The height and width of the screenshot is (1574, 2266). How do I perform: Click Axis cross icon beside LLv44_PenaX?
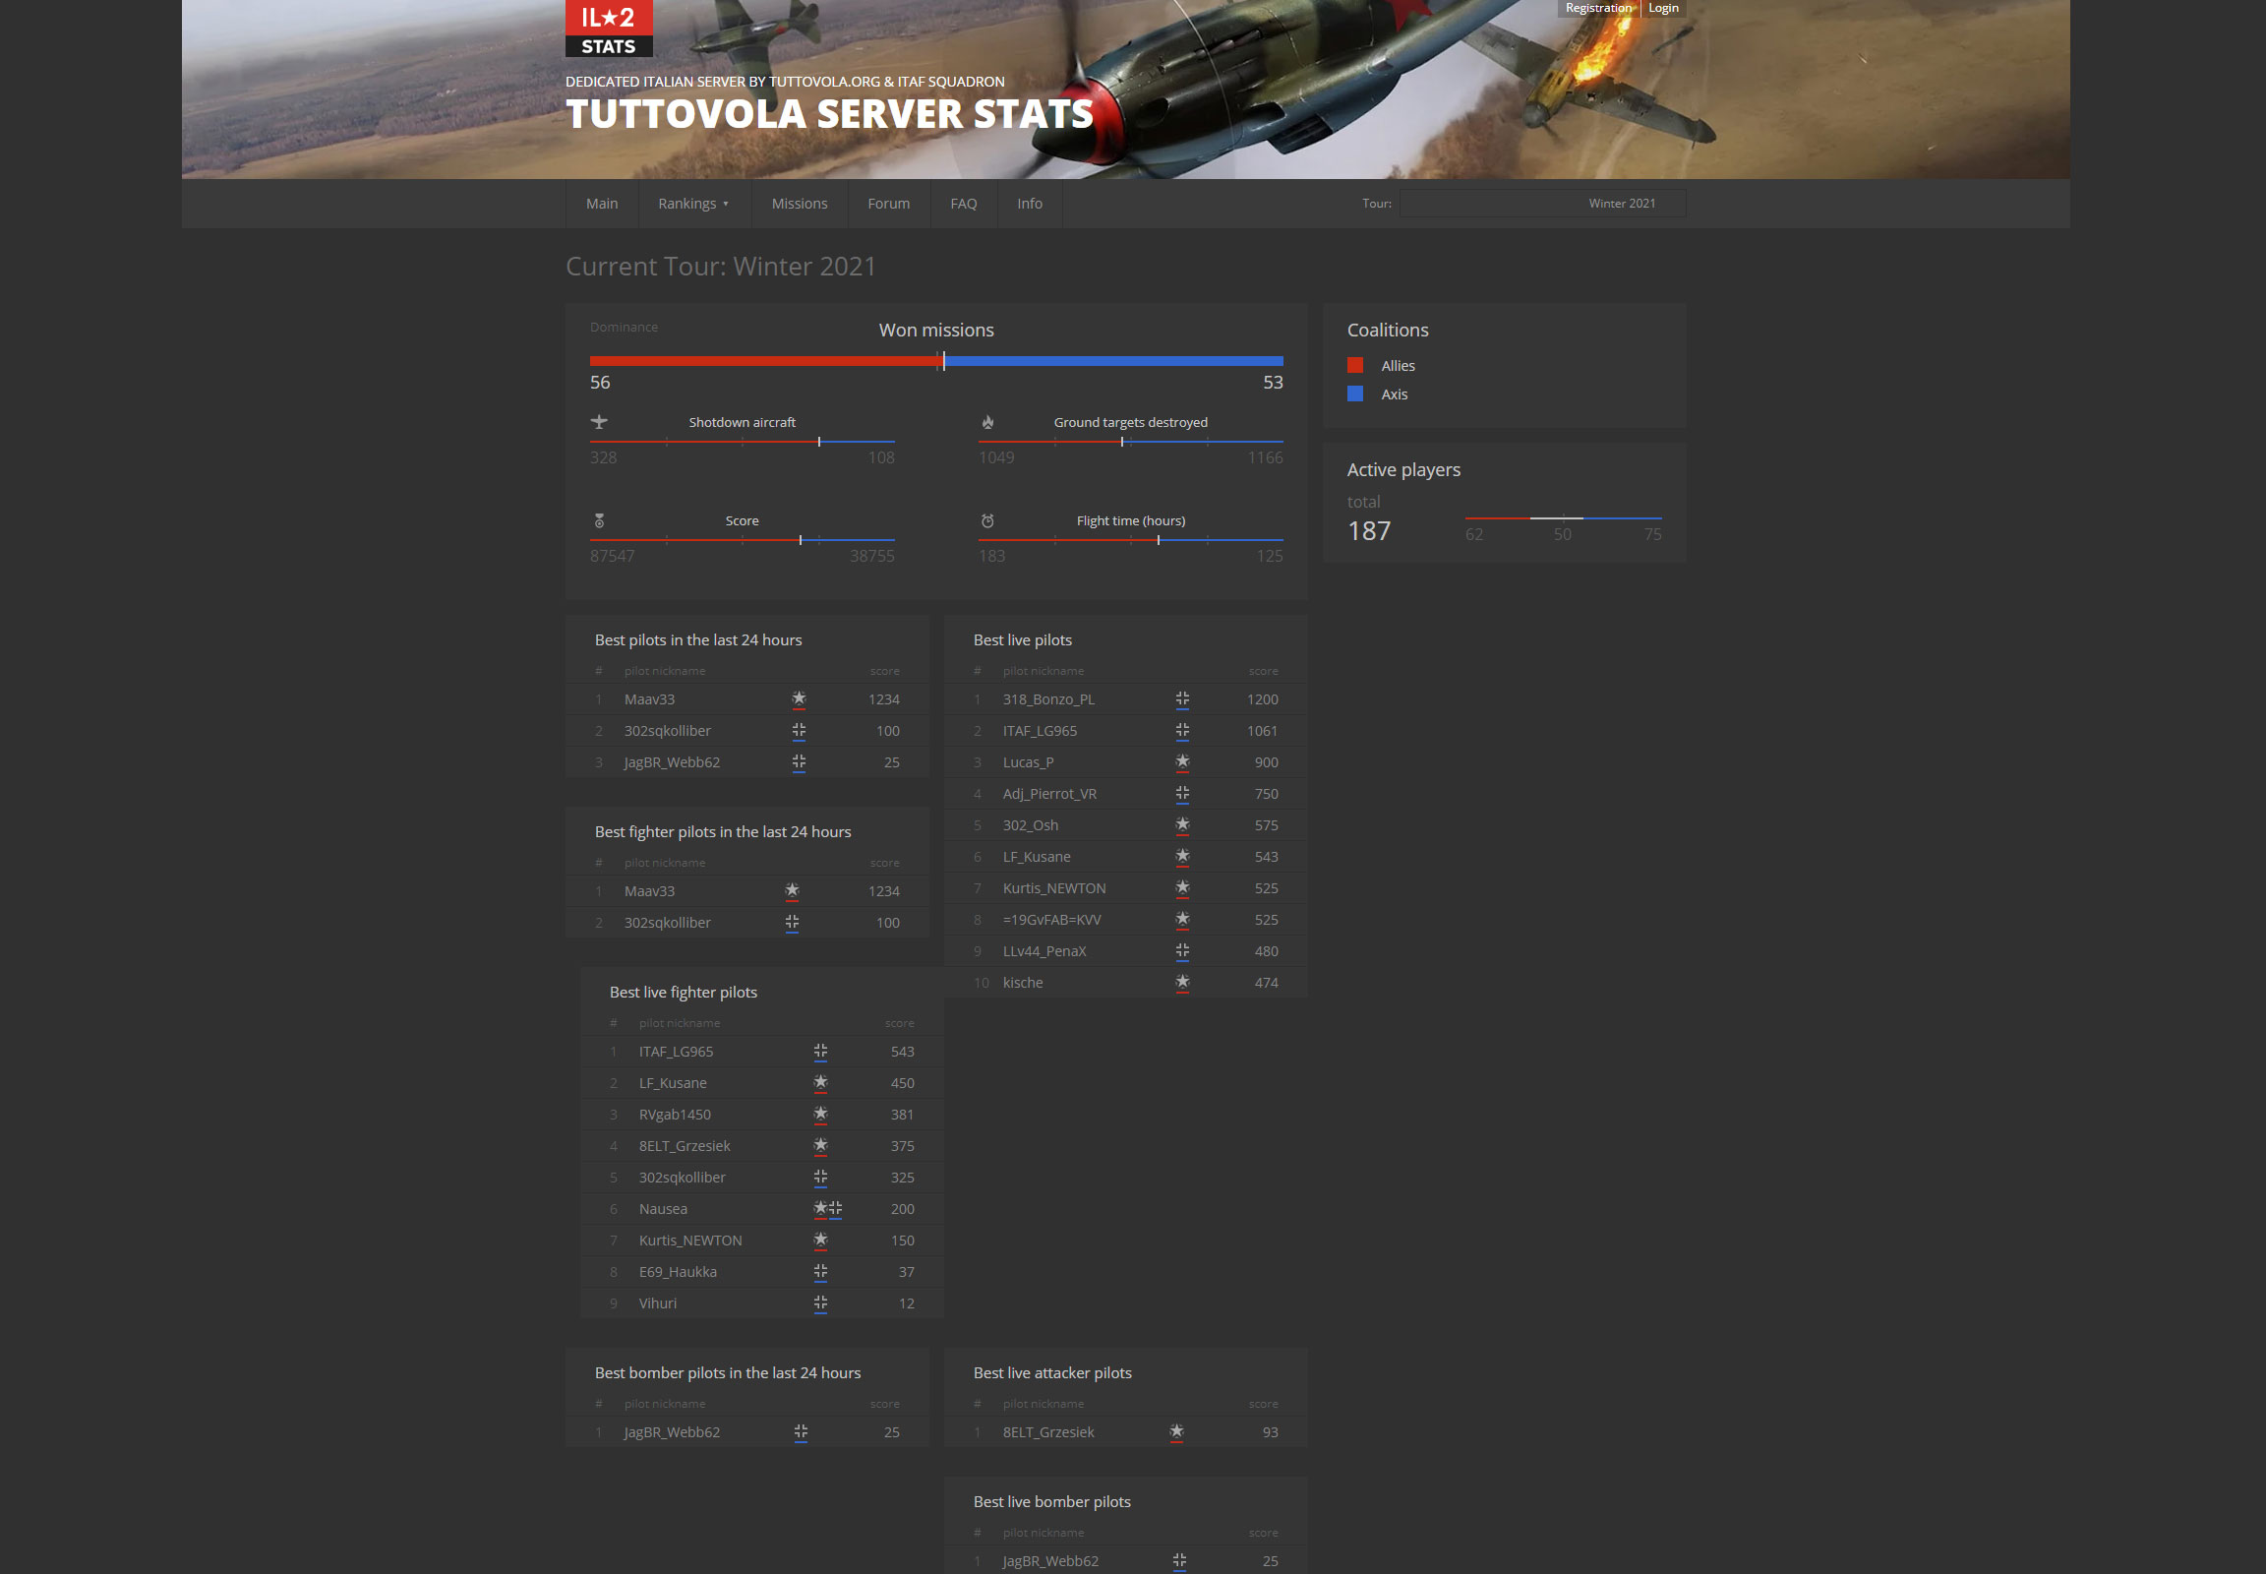point(1182,951)
